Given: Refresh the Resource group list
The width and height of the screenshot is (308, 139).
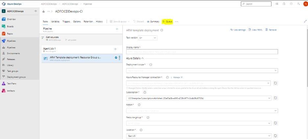Looking at the screenshot, I should [x=275, y=123].
